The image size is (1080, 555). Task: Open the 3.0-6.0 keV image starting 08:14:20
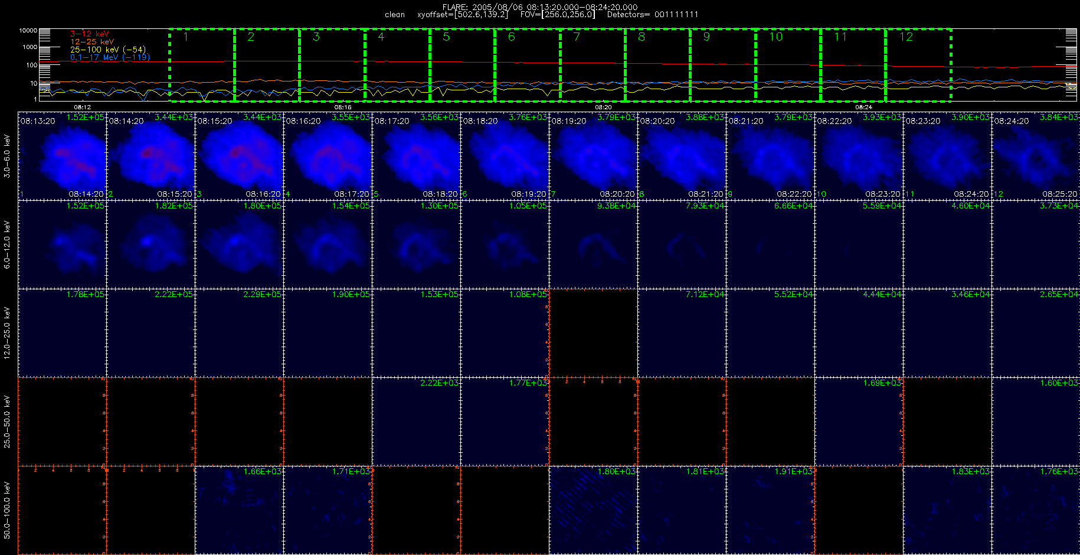(151, 155)
